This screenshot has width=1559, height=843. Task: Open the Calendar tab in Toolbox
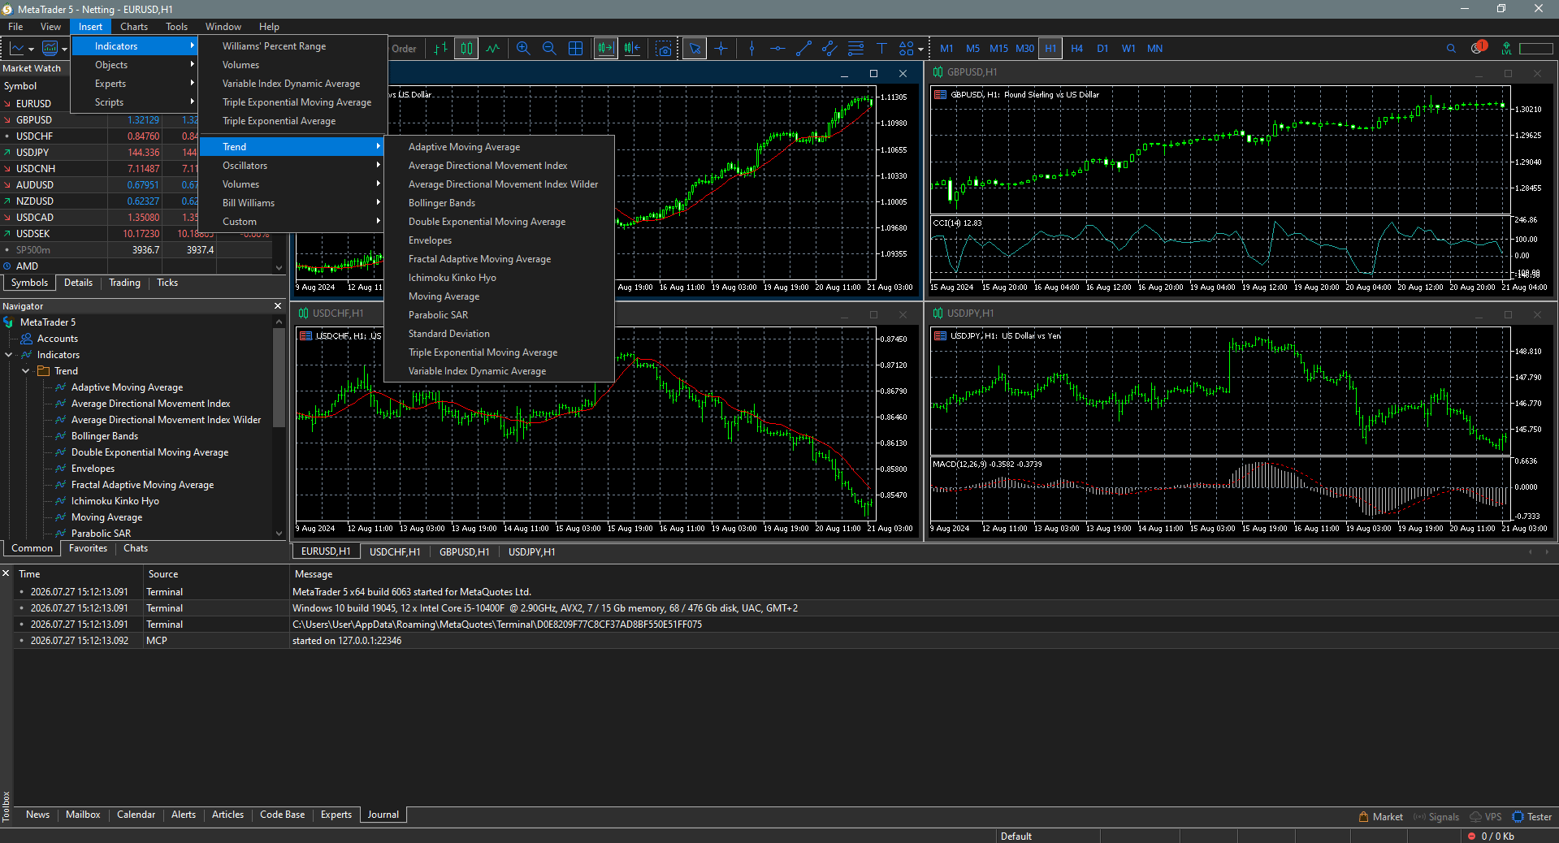[136, 815]
